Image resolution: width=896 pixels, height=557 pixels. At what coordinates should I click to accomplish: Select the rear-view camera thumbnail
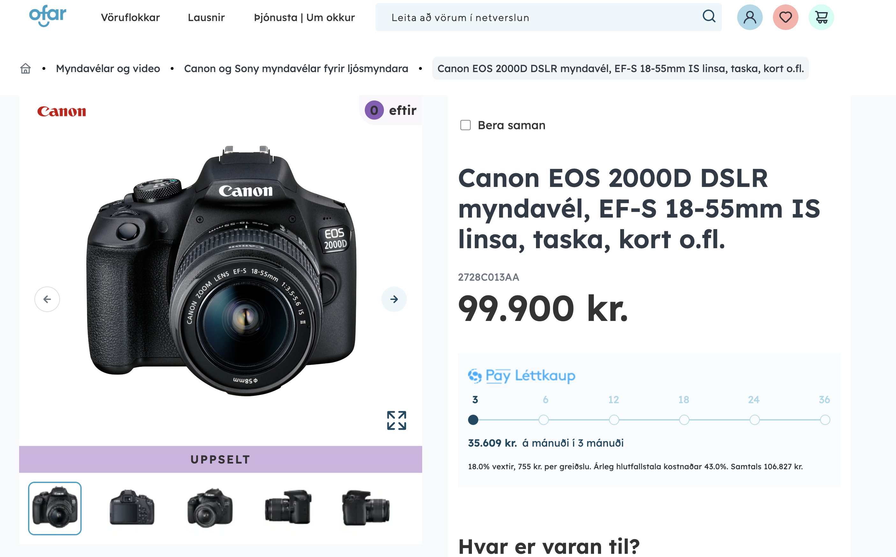tap(132, 508)
